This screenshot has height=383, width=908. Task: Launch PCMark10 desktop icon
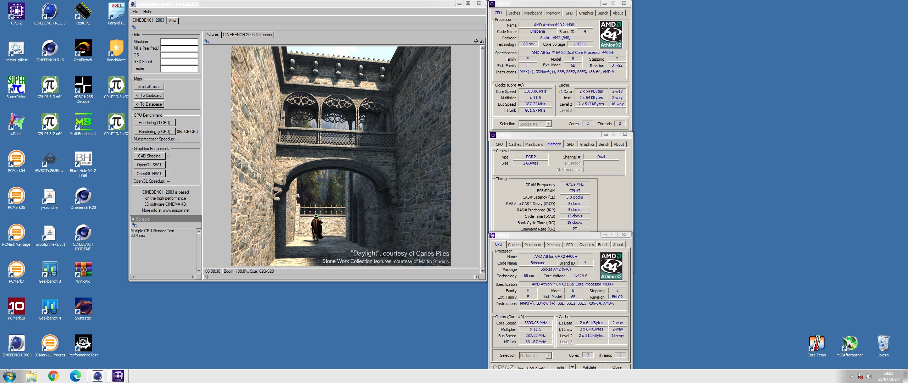click(x=16, y=309)
